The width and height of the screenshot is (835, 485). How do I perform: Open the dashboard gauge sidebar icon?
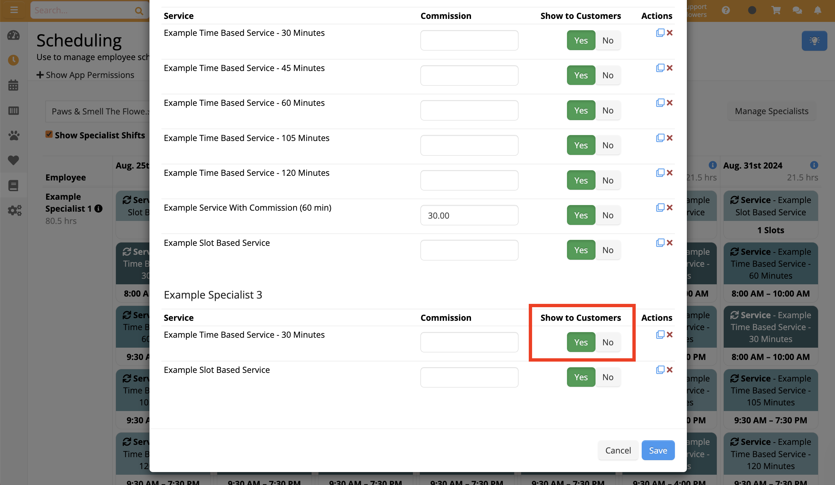point(13,35)
